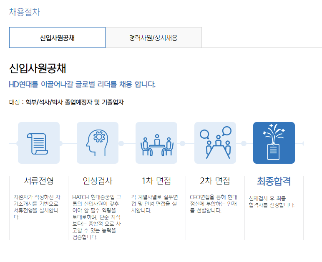Click timeline dot between 인성검사 and 1차 면접
This screenshot has height=262, width=322.
tap(121, 143)
